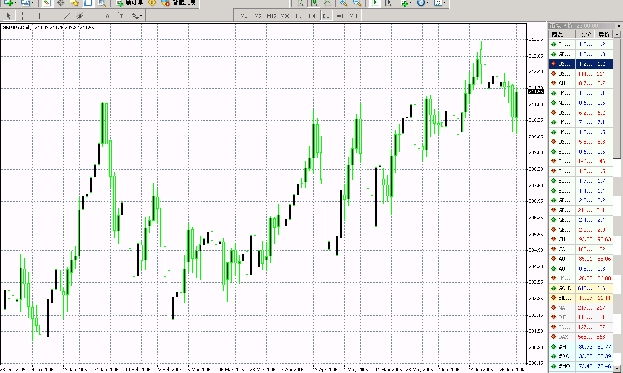Toggle chart shift from right edge
The image size is (623, 373).
tap(387, 3)
